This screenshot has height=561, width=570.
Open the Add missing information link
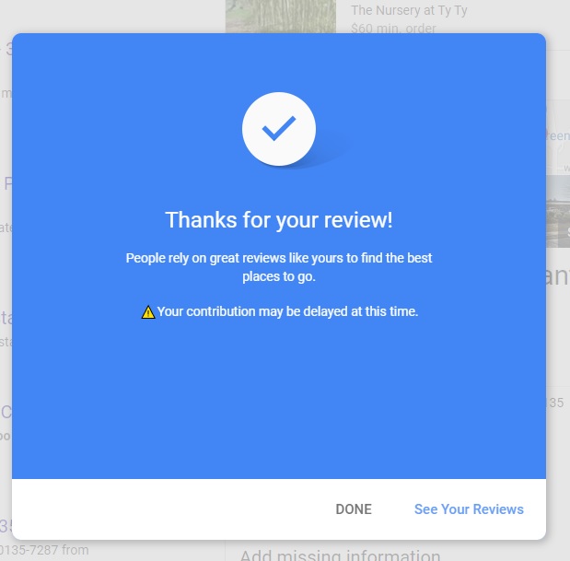pos(341,555)
